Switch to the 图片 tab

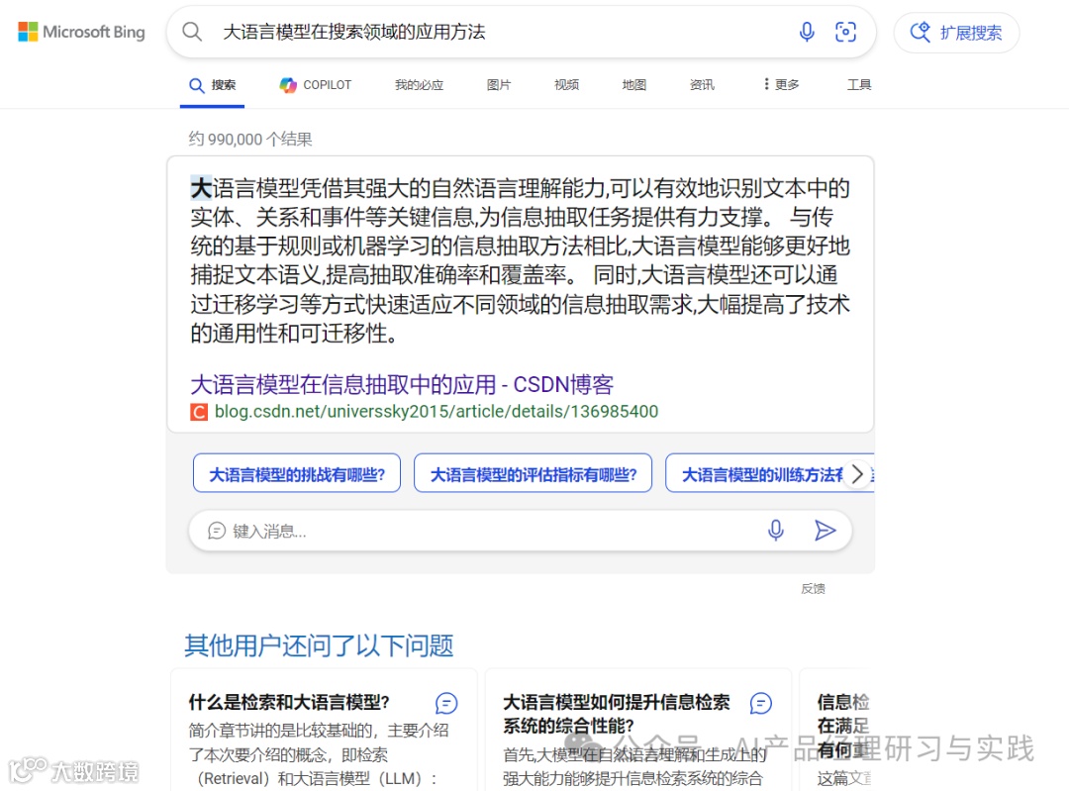click(x=498, y=85)
